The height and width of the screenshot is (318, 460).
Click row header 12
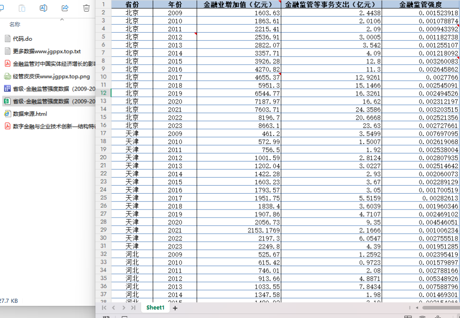103,93
